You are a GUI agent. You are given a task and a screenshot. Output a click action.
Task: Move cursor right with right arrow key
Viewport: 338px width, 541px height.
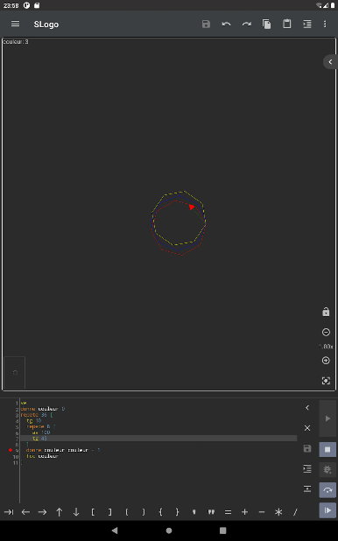42,512
